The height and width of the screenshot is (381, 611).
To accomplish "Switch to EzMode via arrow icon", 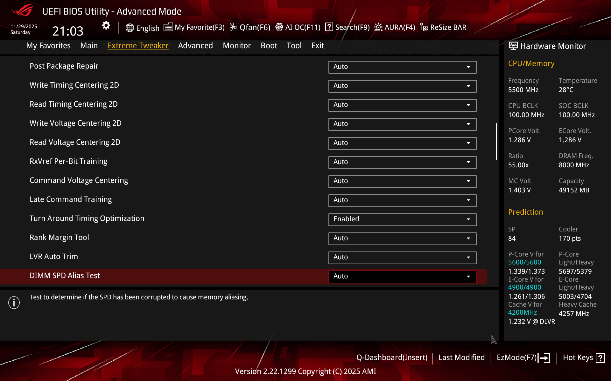I will [x=544, y=358].
